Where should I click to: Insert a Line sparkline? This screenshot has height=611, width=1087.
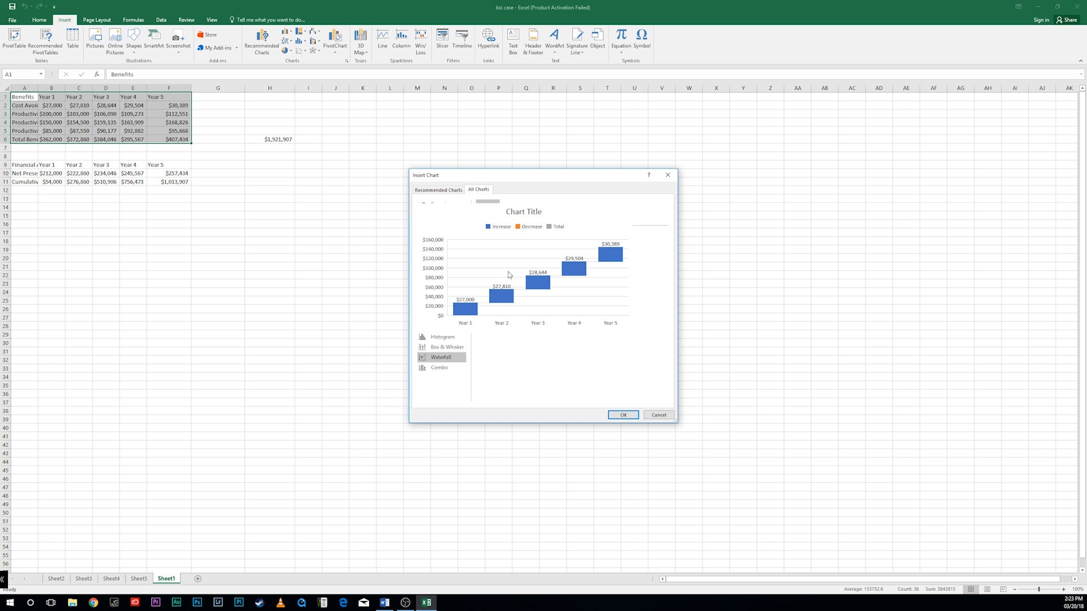point(383,38)
